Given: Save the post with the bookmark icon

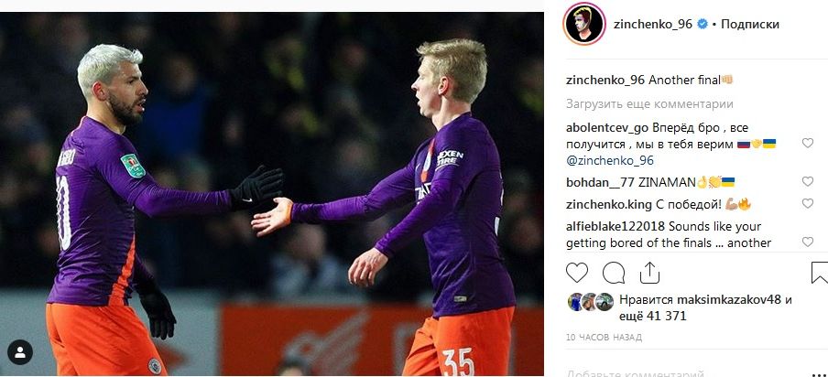Looking at the screenshot, I should point(820,273).
